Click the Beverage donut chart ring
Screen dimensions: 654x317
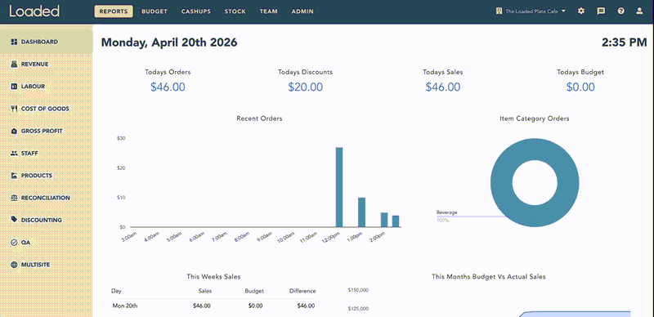click(500, 183)
